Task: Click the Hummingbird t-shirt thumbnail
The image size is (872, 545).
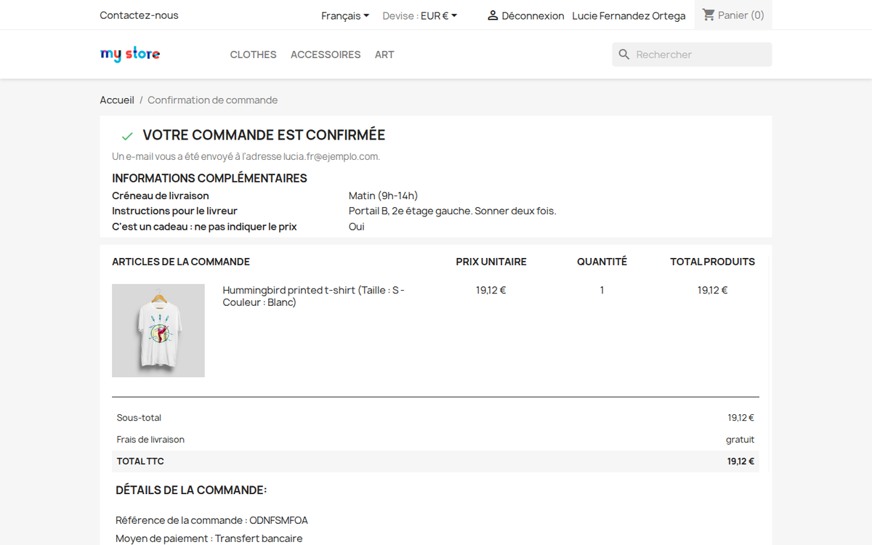Action: coord(158,331)
